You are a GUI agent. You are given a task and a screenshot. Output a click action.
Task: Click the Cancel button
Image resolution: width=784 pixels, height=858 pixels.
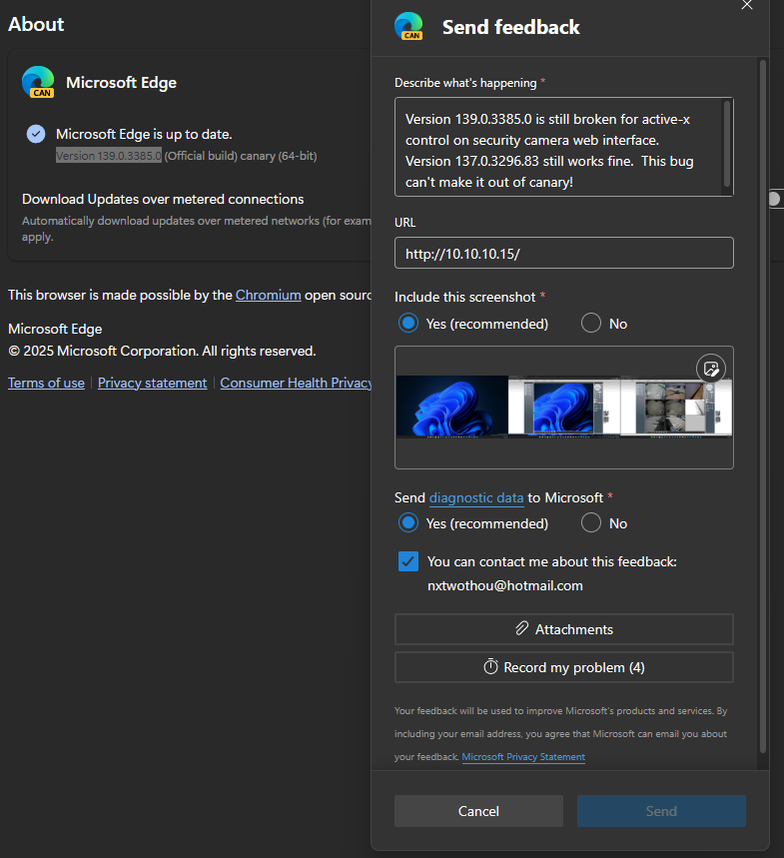(478, 811)
